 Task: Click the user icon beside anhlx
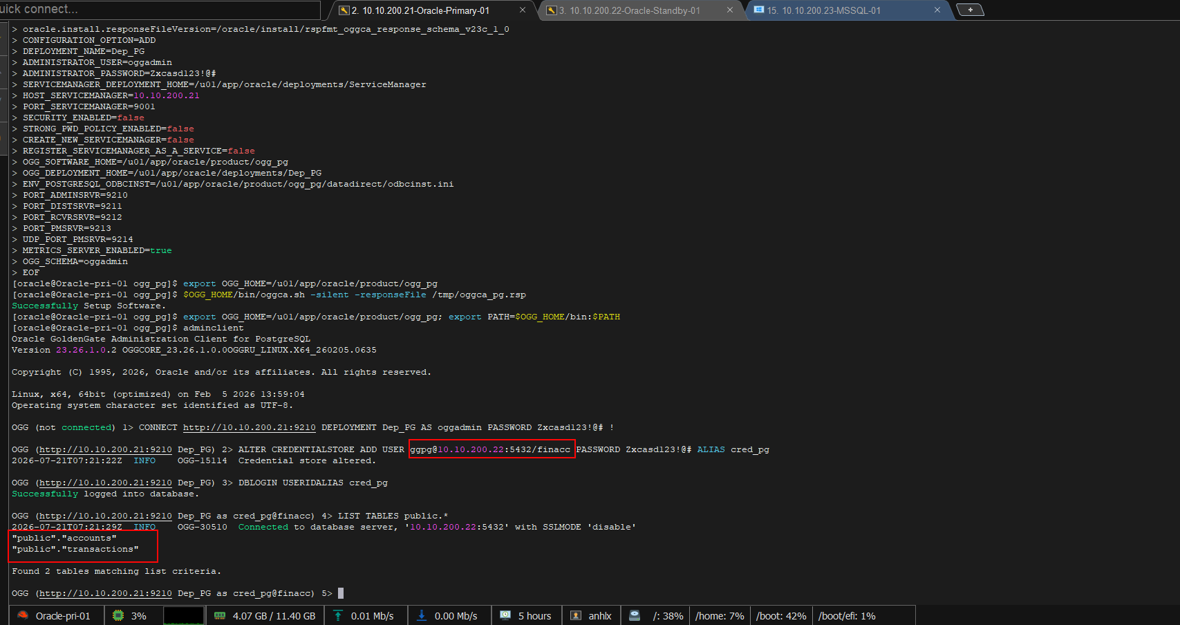click(576, 615)
